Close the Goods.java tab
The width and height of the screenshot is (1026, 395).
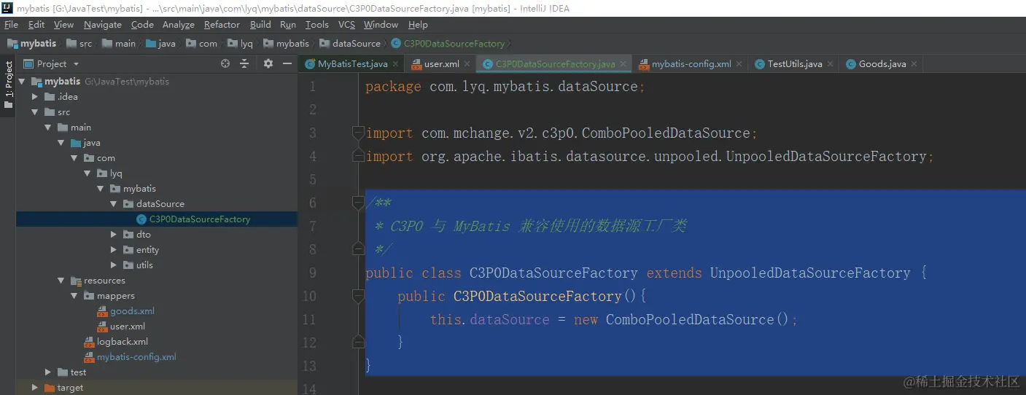coord(914,64)
